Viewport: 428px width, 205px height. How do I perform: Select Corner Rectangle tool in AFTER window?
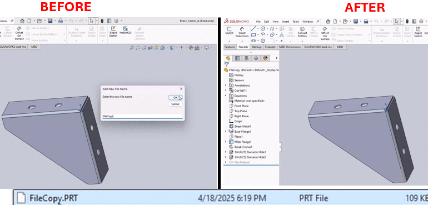tap(253, 34)
